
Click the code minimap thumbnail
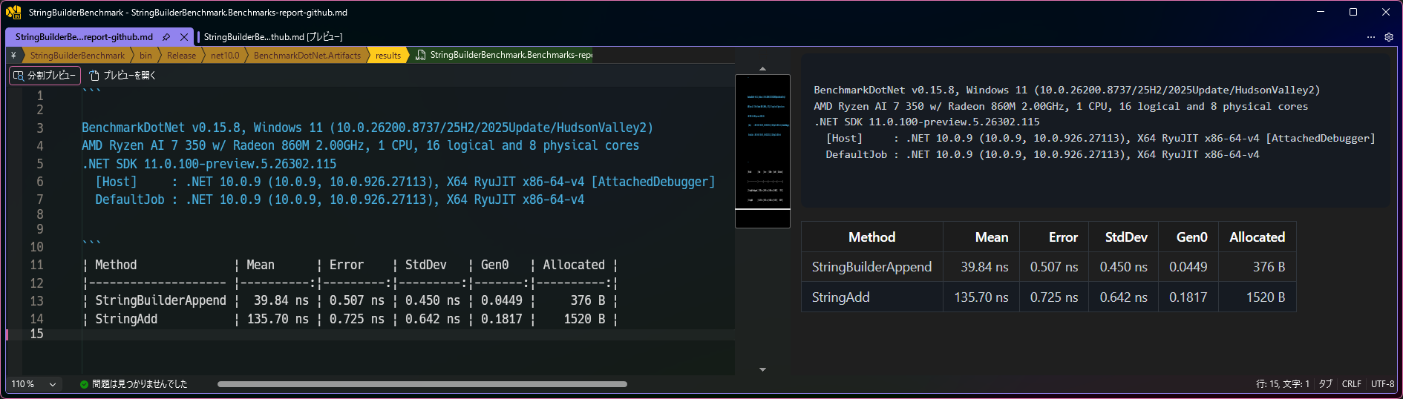tap(762, 151)
